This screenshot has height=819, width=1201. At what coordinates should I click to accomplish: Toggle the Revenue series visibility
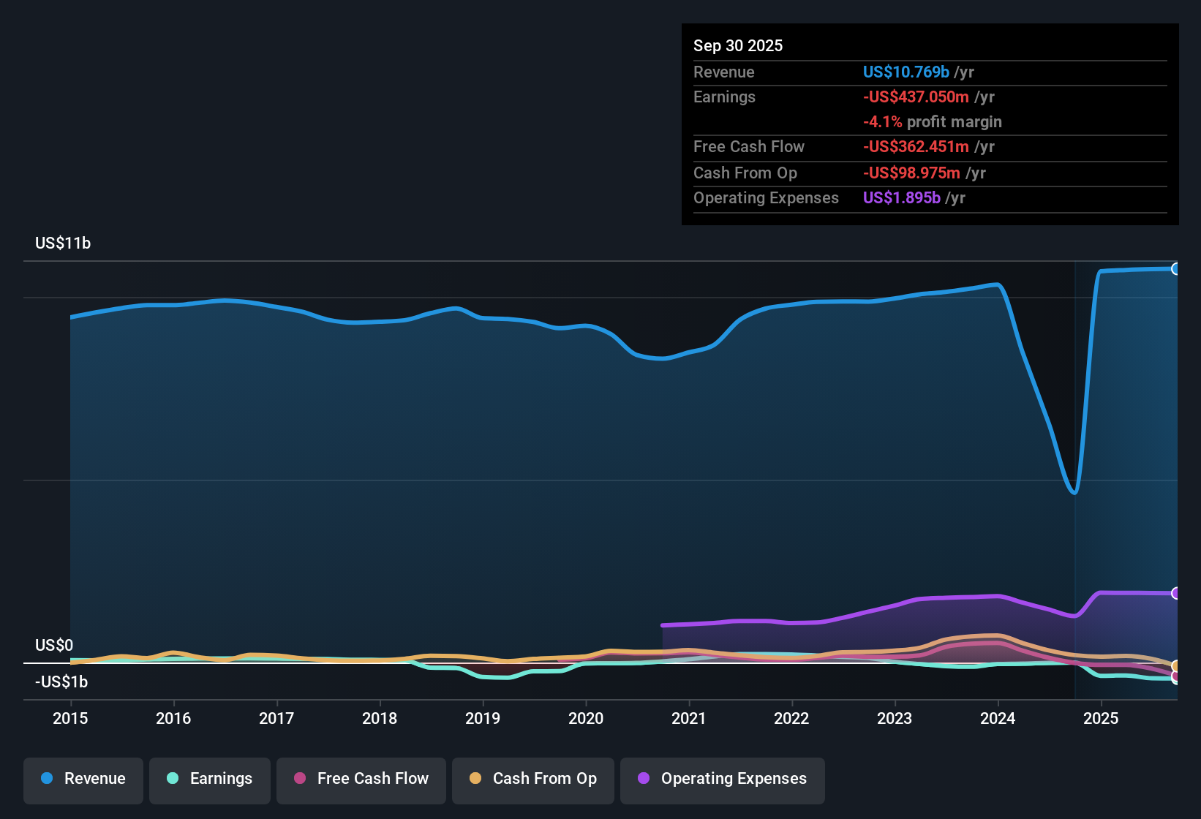(83, 779)
